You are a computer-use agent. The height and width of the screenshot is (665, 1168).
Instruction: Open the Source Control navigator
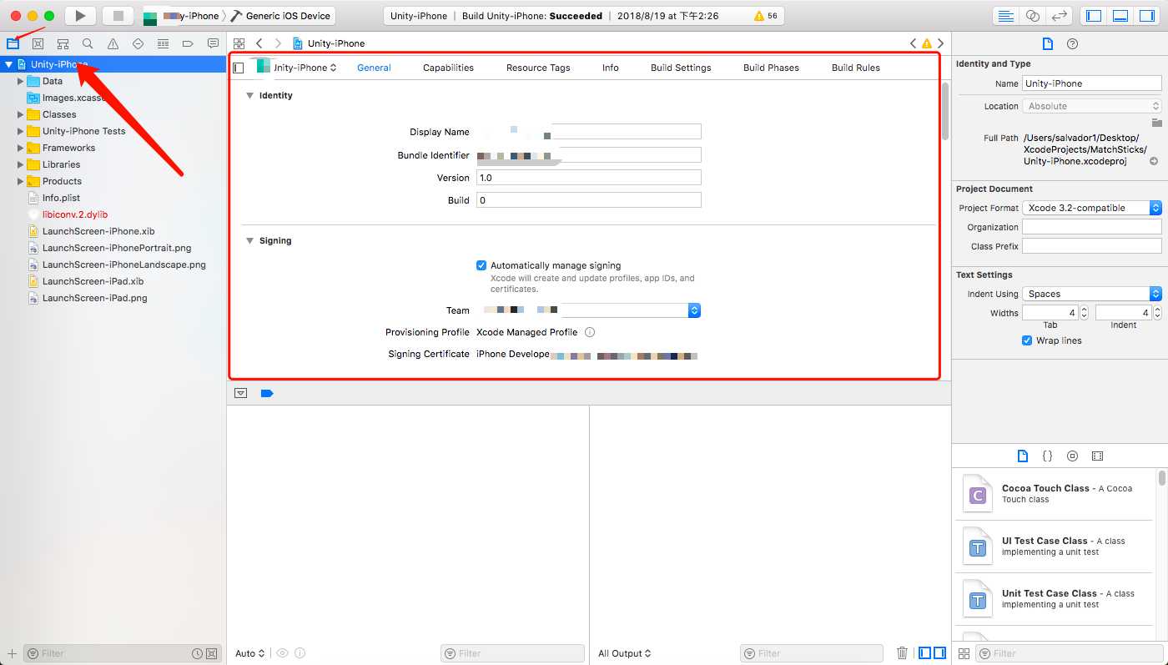coord(38,43)
